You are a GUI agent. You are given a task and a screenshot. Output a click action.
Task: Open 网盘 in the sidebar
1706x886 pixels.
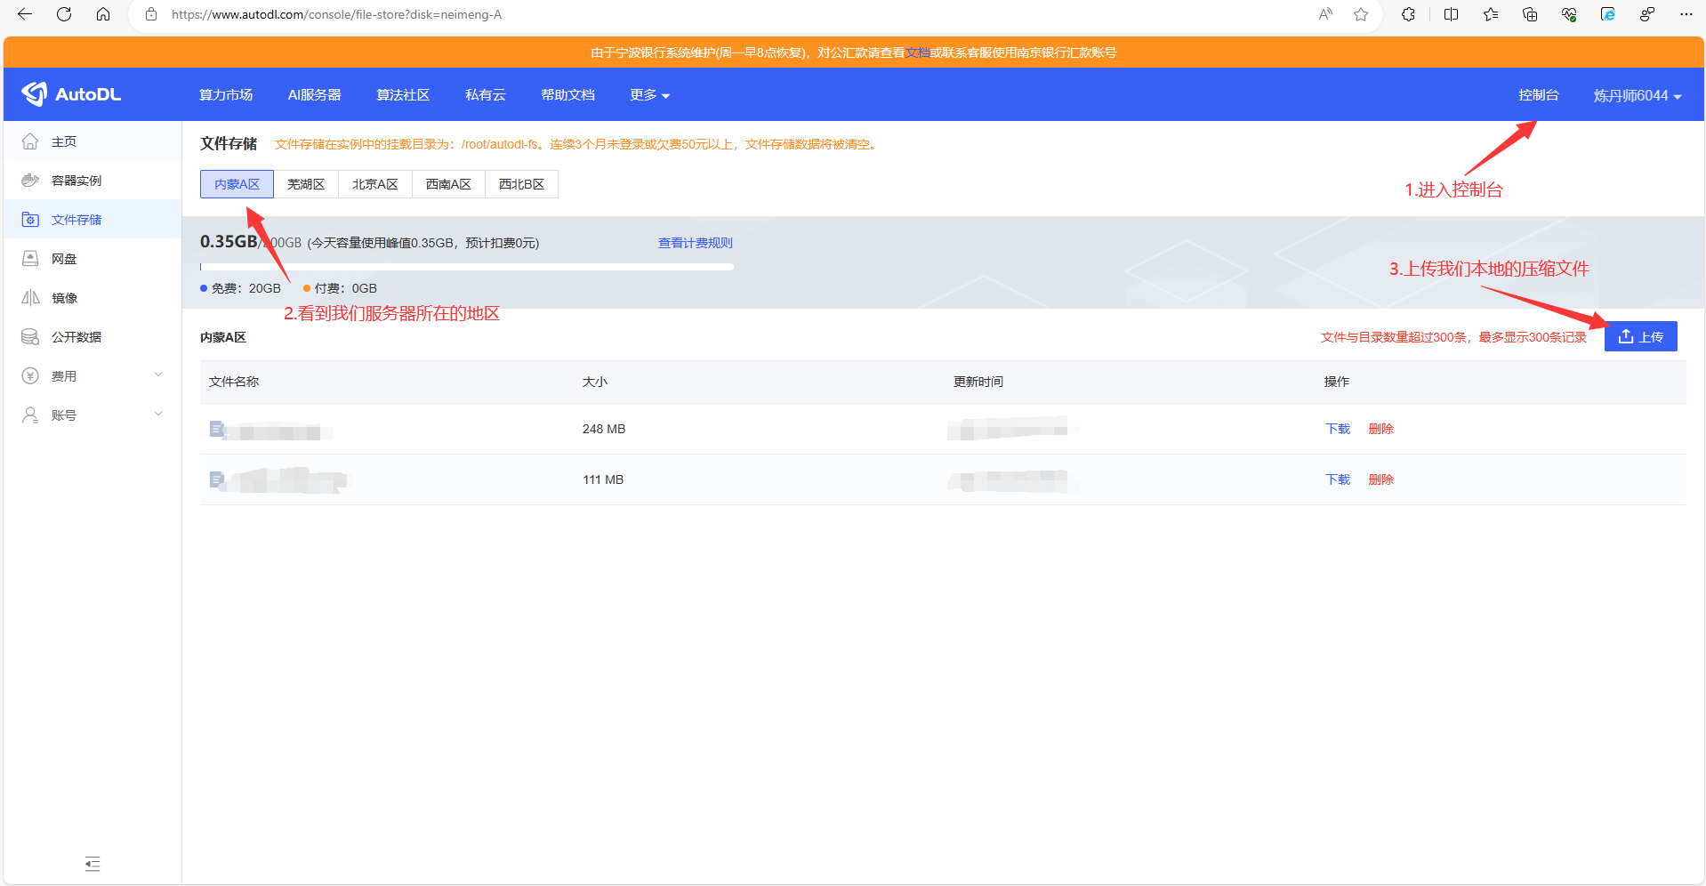coord(93,259)
